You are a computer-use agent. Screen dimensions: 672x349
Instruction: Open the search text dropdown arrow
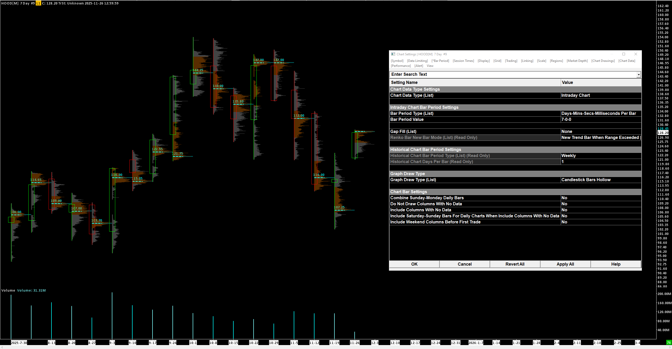(638, 74)
